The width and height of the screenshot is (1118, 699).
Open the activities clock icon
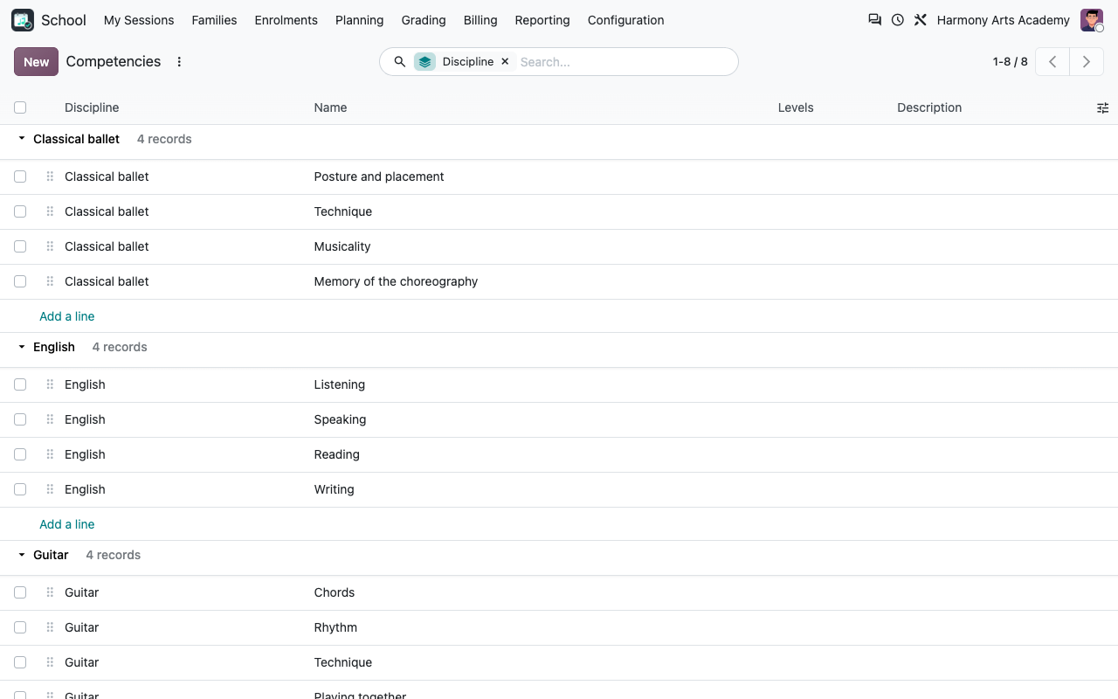click(897, 19)
